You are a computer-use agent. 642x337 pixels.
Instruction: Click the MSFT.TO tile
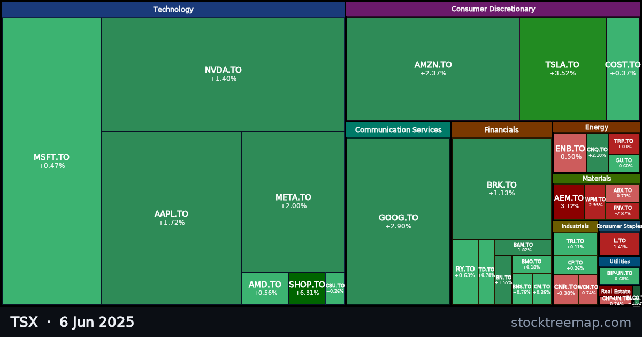(x=52, y=161)
